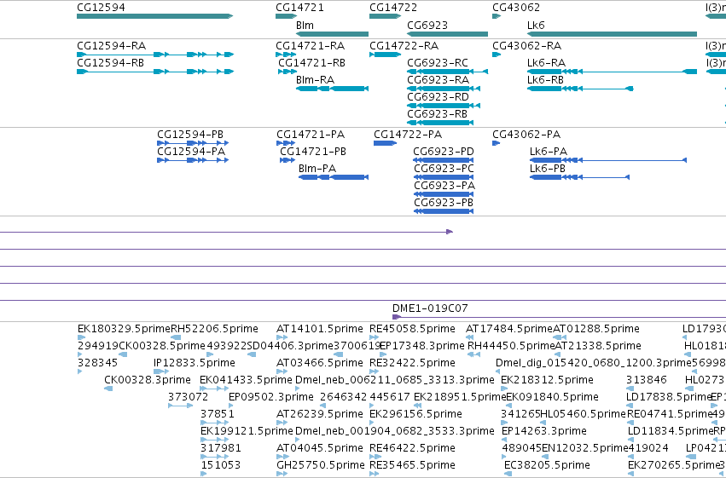Select the EP09502.3prime EST label

[271, 397]
